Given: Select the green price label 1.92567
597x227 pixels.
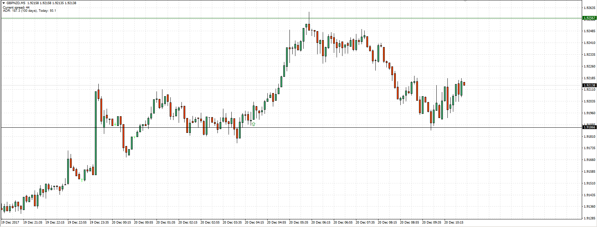Looking at the screenshot, I should (x=589, y=18).
